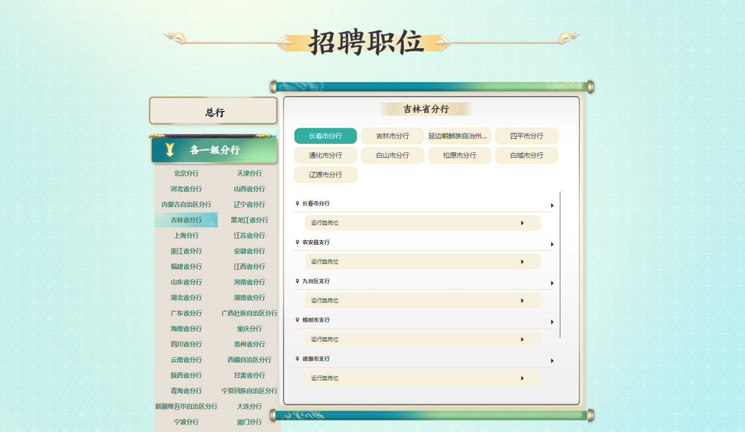The height and width of the screenshot is (432, 745).
Task: Click the location pin icon beside 长春市分行
Action: click(x=297, y=203)
